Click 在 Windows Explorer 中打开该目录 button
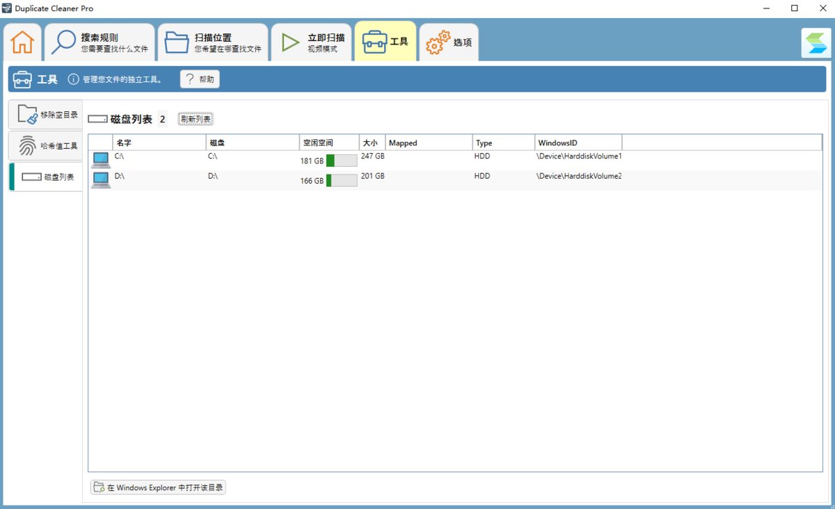Viewport: 835px width, 509px height. pyautogui.click(x=158, y=487)
